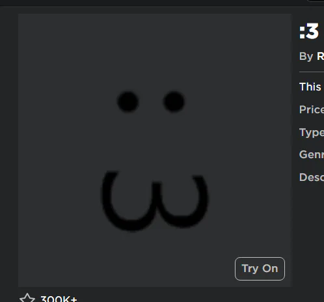Click the Description label
This screenshot has height=302, width=324.
pyautogui.click(x=312, y=177)
